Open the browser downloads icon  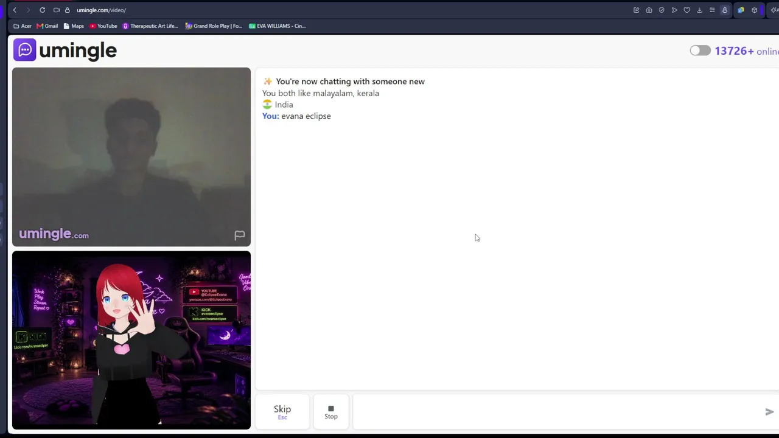tap(699, 10)
